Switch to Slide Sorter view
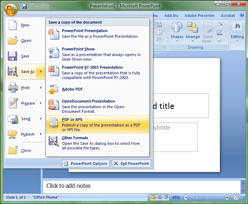The image size is (248, 204). 159,197
